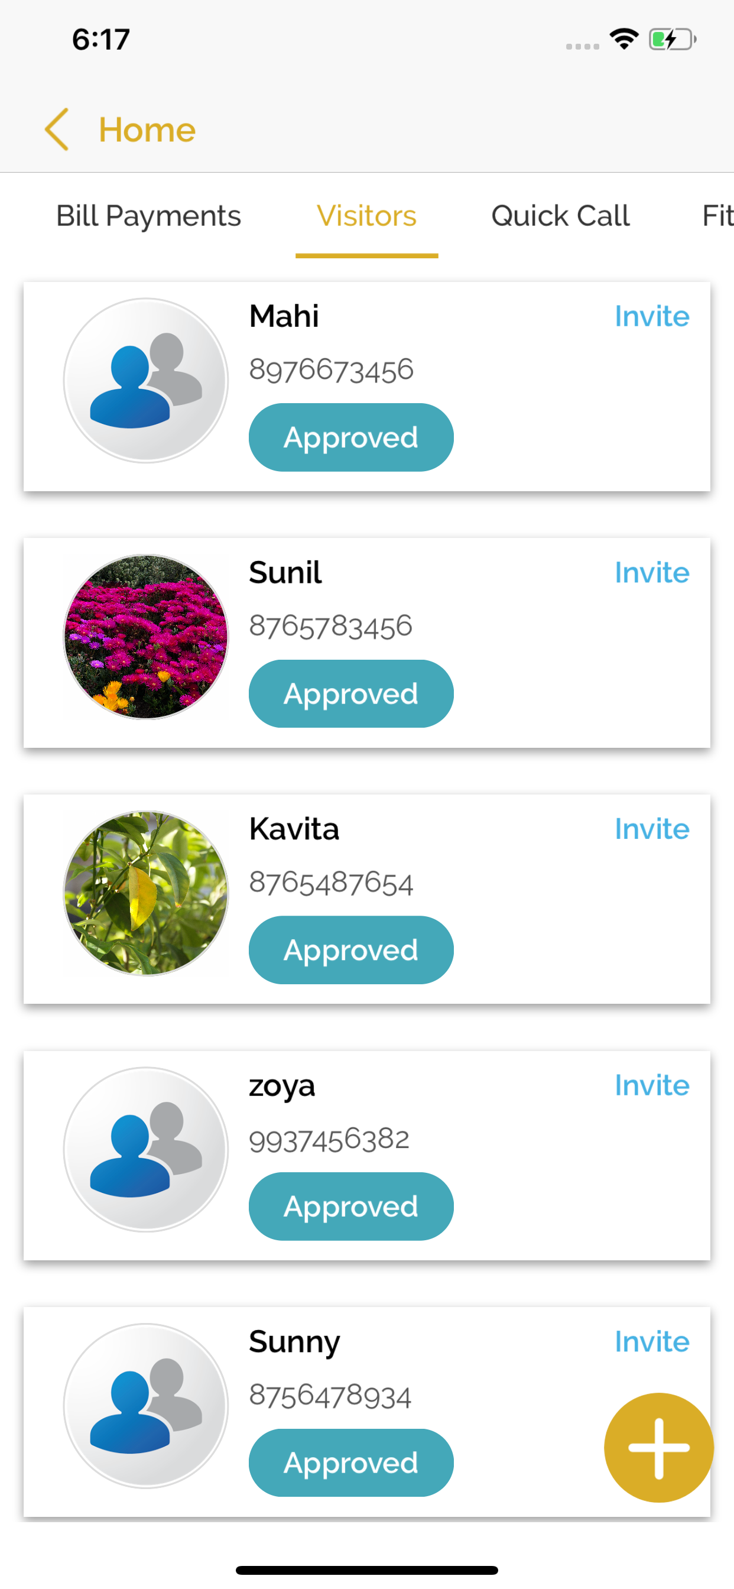Screen dimensions: 734x1589
Task: Invite visitor Kavita
Action: click(x=652, y=829)
